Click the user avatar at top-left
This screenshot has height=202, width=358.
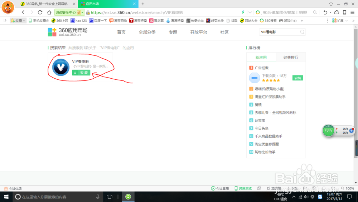(8, 7)
